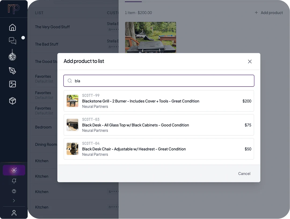290x219 pixels.
Task: Click the product search field containing 'bla'
Action: click(x=159, y=81)
